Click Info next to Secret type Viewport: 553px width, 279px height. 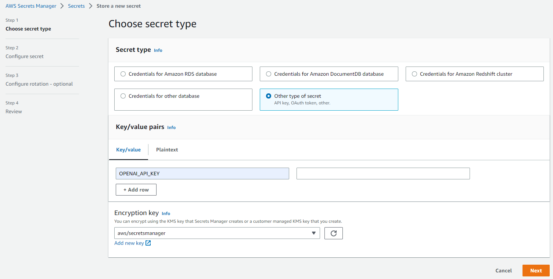(158, 50)
